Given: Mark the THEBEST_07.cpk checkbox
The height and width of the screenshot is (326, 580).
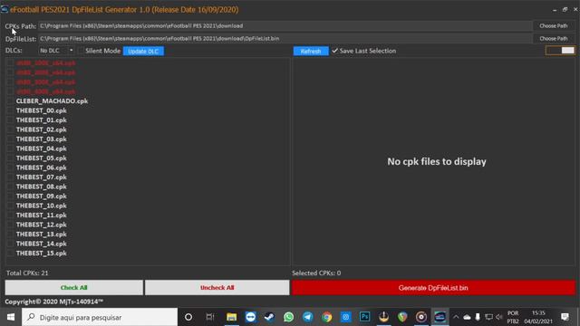Looking at the screenshot, I should coord(10,177).
